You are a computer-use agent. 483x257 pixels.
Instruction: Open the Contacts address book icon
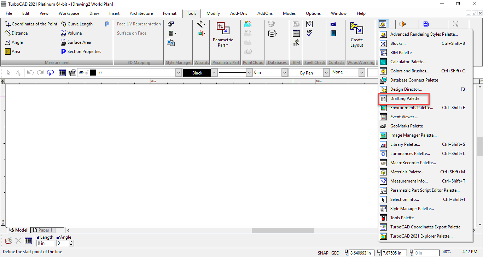click(333, 33)
